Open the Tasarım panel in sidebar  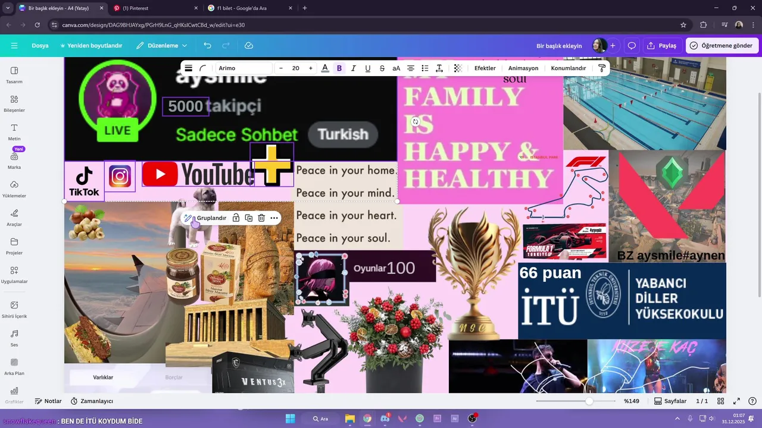coord(14,75)
